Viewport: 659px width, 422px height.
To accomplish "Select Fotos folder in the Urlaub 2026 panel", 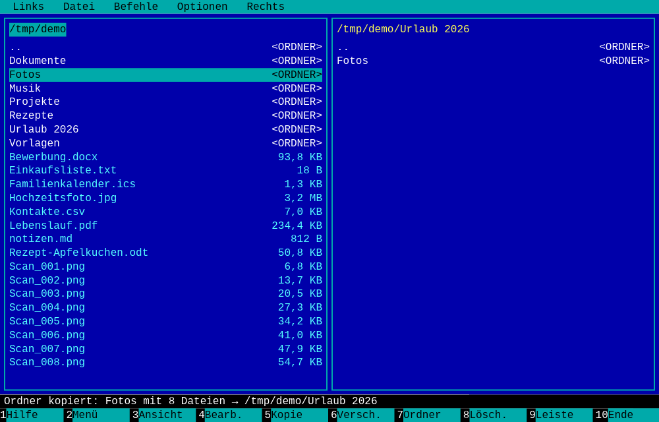I will pos(493,61).
